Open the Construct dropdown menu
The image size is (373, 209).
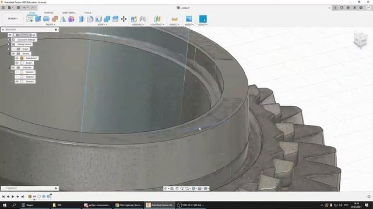tap(157, 24)
